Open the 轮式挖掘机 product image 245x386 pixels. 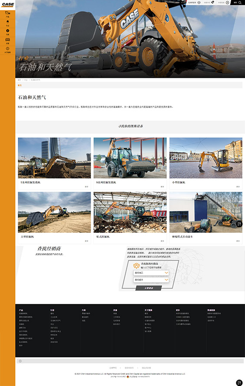(x=130, y=212)
